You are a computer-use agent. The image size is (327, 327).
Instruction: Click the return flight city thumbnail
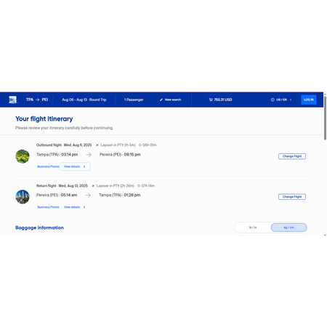[x=23, y=197]
